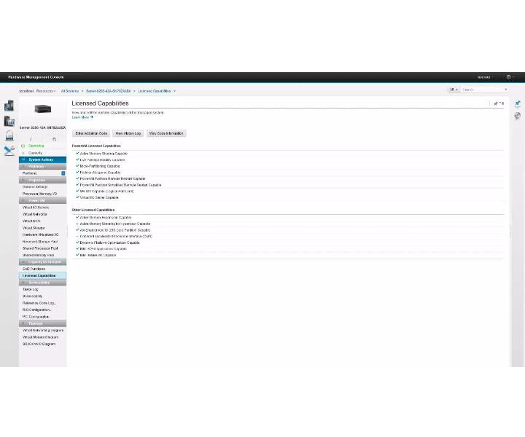Open the hscroot user menu

pos(485,77)
